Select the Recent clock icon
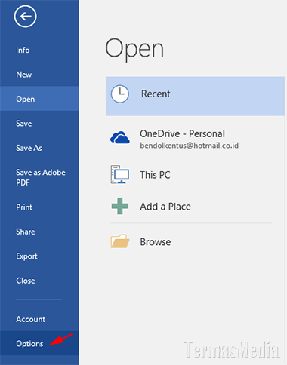The image size is (287, 365). coord(120,94)
